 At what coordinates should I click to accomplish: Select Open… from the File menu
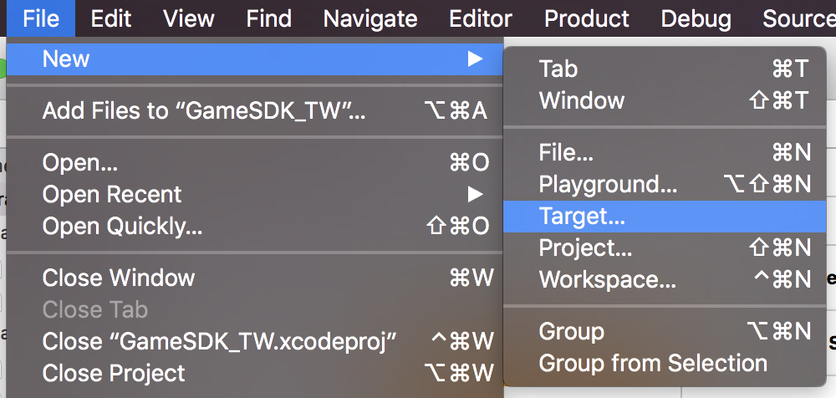pyautogui.click(x=80, y=163)
